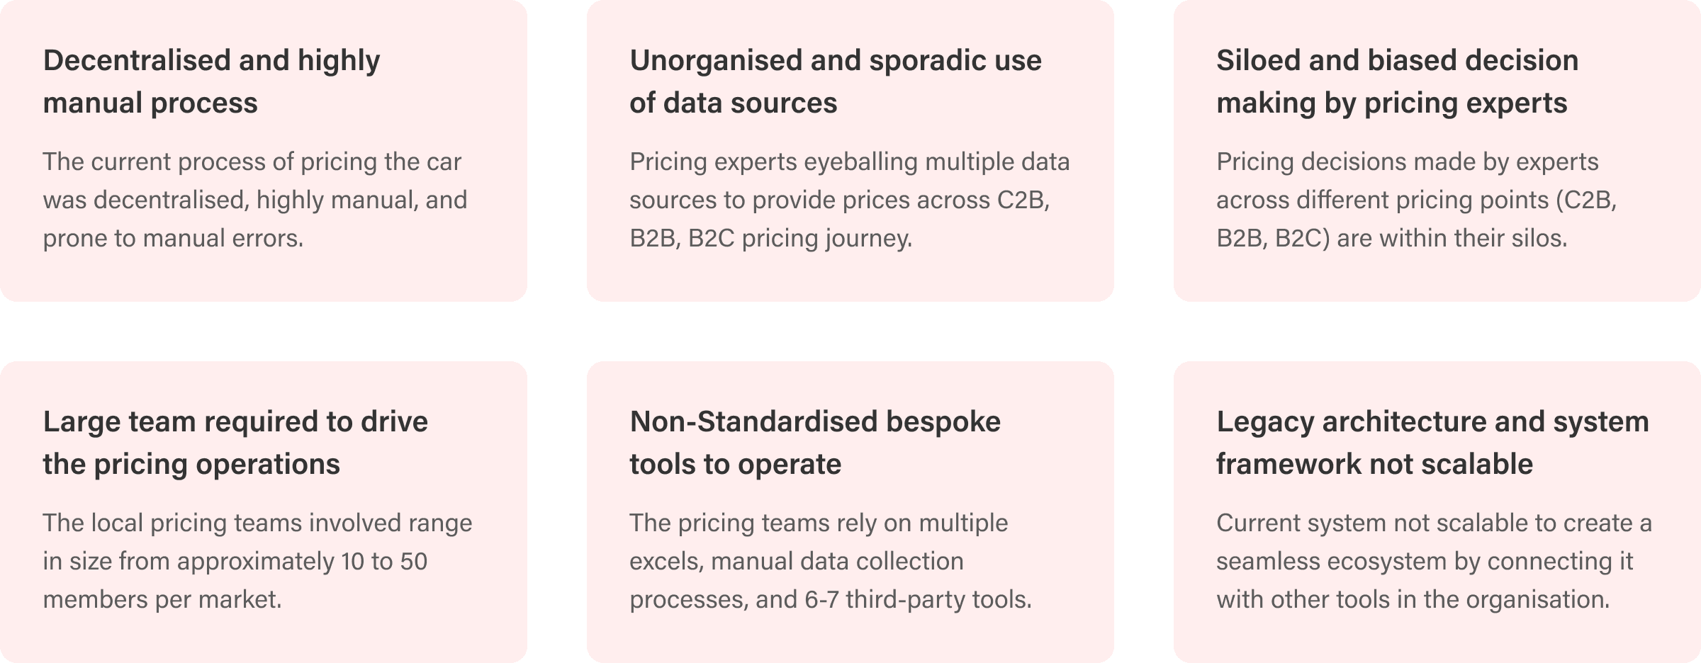Click the 'manual process' heading line
This screenshot has height=663, width=1701.
150,103
